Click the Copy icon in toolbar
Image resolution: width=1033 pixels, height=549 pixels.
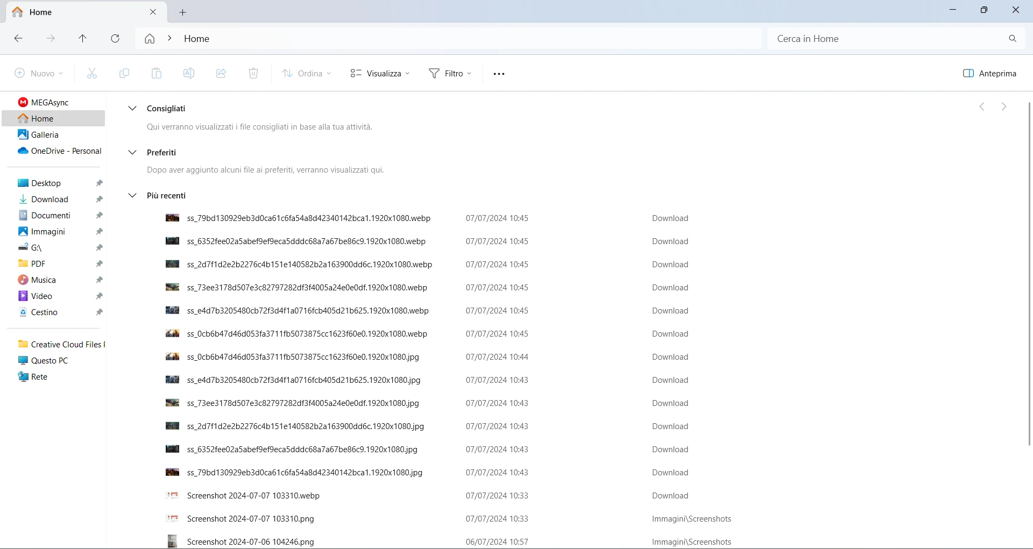(124, 74)
